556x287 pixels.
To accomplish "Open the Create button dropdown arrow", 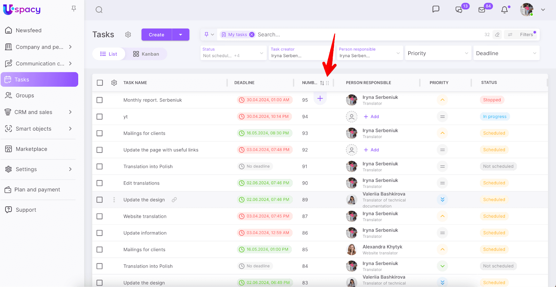I will (181, 35).
